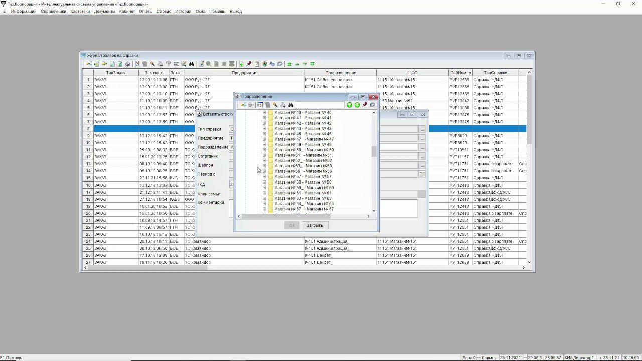Click binoculars search icon in Подразделение dialog
This screenshot has height=361, width=642.
[291, 105]
